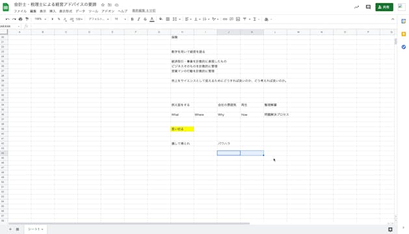
Task: Open the text color picker
Action: point(152,19)
